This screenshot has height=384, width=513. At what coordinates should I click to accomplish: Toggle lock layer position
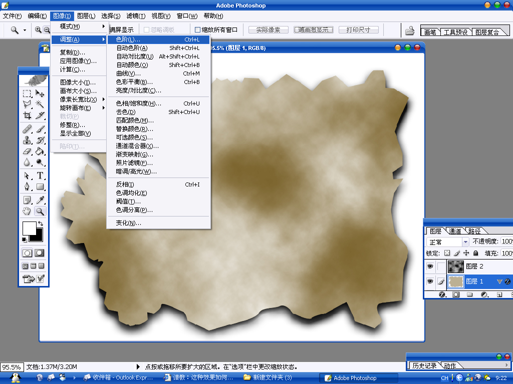point(466,253)
